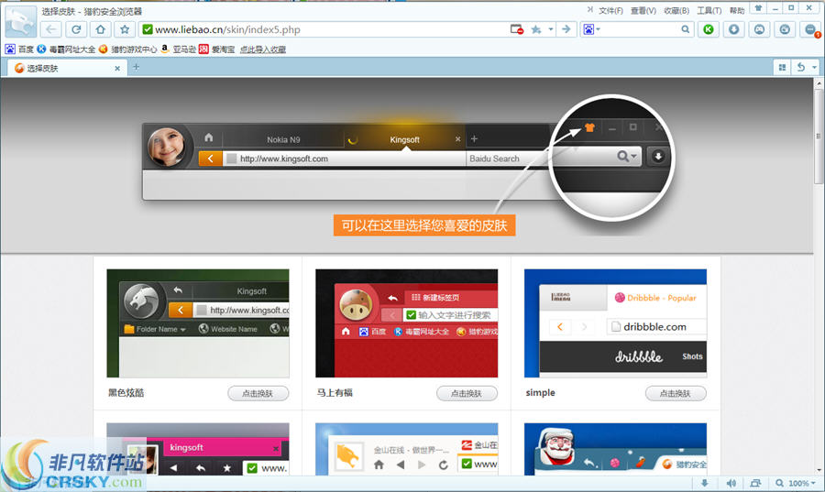
Task: Open the 文件(F) menu
Action: tap(610, 10)
